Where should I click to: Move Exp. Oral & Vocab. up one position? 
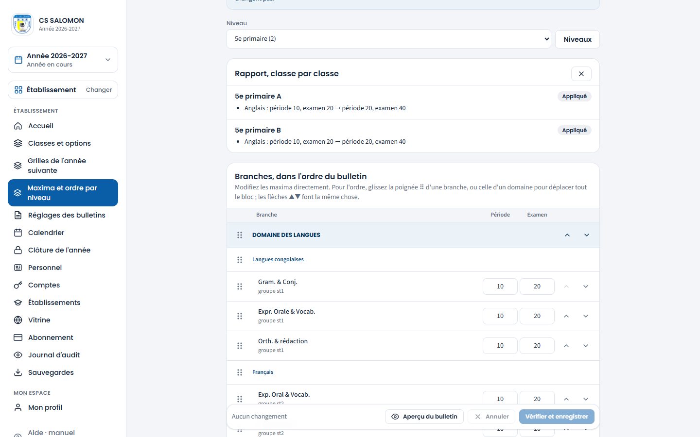pos(566,399)
